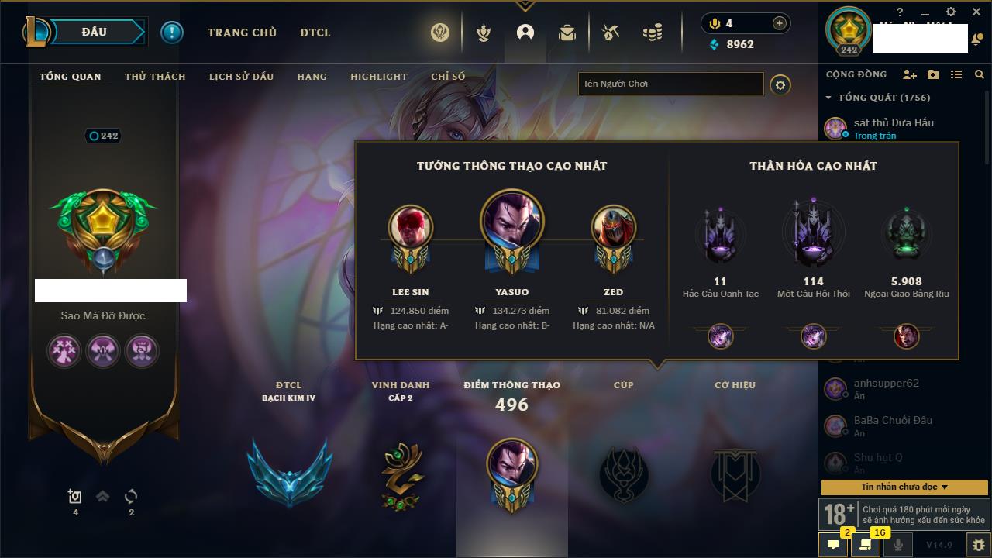992x558 pixels.
Task: Toggle the microphone mute button
Action: (x=898, y=545)
